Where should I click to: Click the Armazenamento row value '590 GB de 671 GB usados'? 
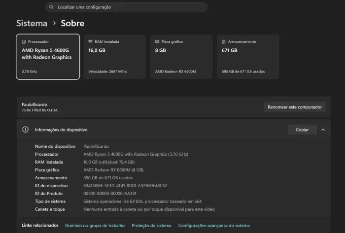(108, 178)
